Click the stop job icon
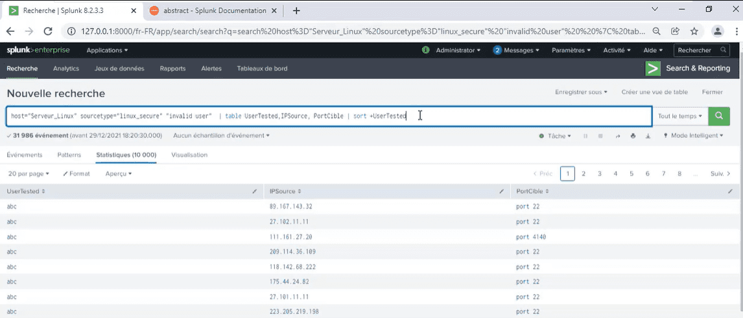743x318 pixels. pyautogui.click(x=600, y=136)
